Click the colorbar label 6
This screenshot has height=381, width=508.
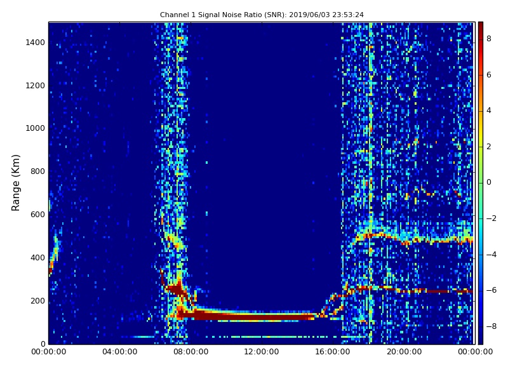tap(489, 75)
